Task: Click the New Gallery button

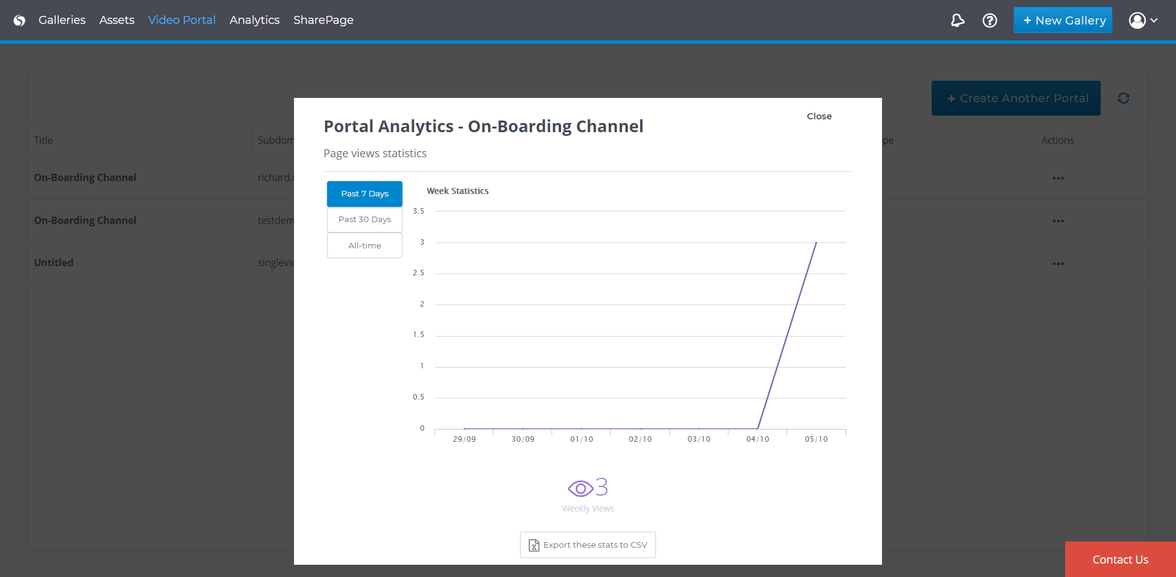Action: coord(1063,20)
